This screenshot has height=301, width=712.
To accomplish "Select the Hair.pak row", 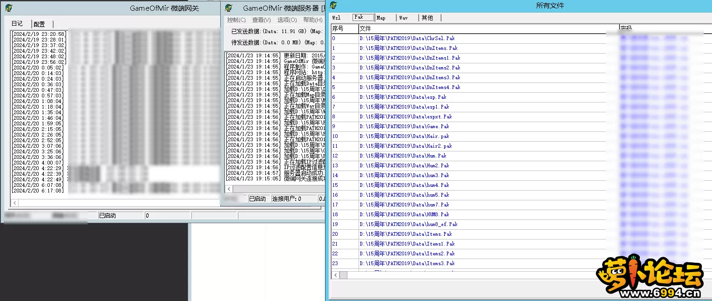I will tap(521, 136).
